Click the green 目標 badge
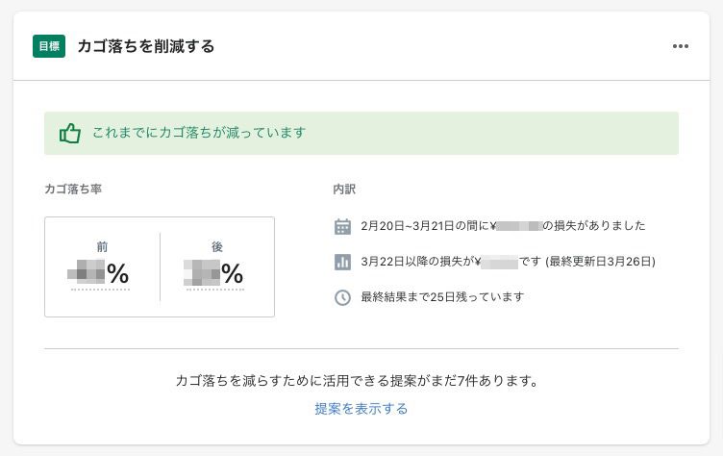 point(49,46)
